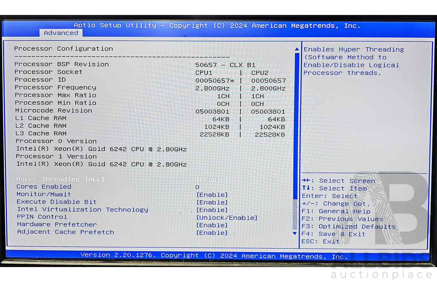
Task: Select PPIN Control setting
Action: [x=42, y=217]
